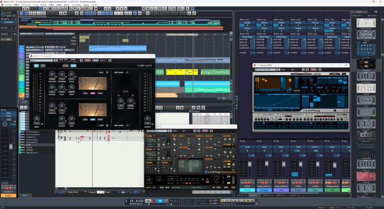Select the ベンダー radio option in FX browser

pos(369,15)
